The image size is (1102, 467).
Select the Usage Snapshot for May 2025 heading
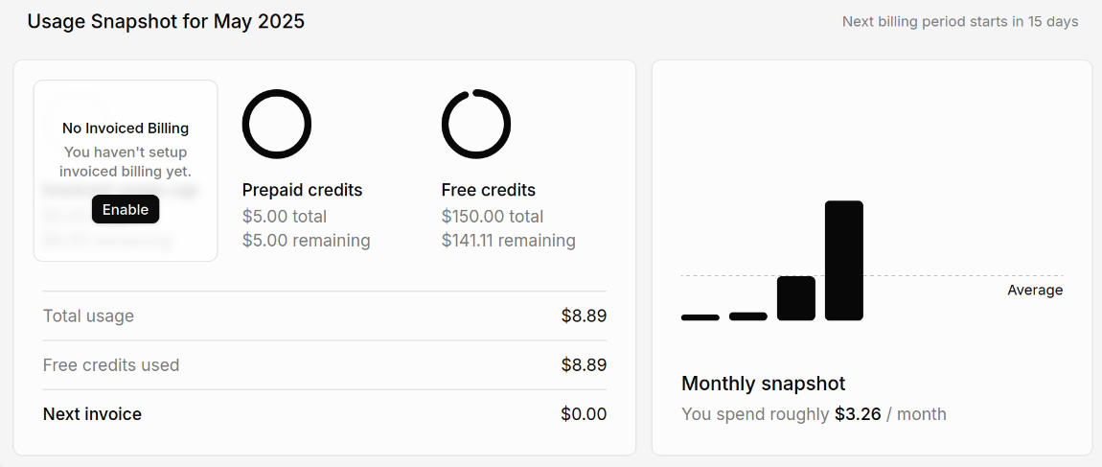[166, 21]
